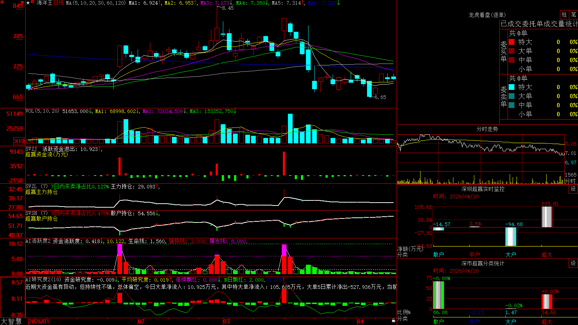Click the 深圳超赢实时监控 panel title
578x325 pixels.
483,189
